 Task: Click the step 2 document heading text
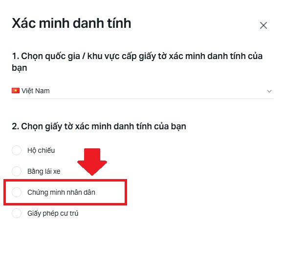click(x=99, y=126)
